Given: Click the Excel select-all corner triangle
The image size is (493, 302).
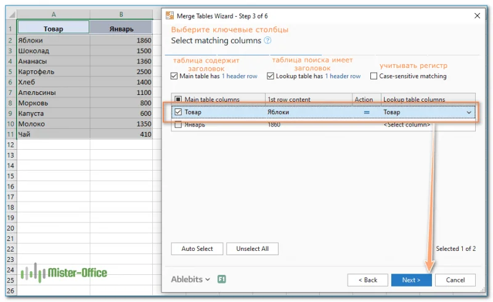Looking at the screenshot, I should coord(10,14).
